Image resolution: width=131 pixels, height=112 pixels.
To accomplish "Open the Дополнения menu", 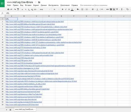I will click(65, 5).
